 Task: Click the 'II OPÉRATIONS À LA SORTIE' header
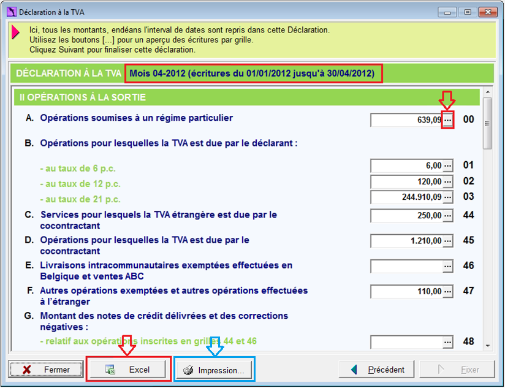(247, 97)
